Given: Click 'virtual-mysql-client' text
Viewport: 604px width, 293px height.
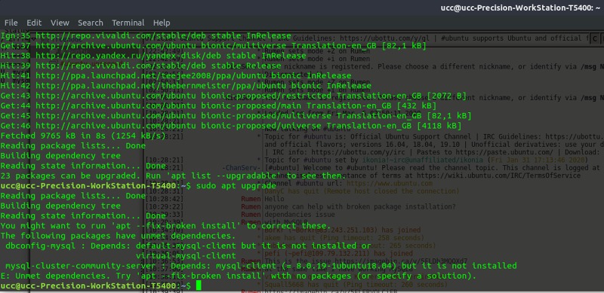Looking at the screenshot, I should [x=186, y=255].
